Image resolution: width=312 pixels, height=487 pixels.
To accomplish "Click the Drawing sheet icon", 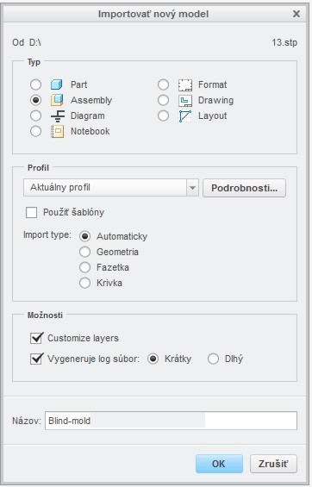I will click(185, 100).
